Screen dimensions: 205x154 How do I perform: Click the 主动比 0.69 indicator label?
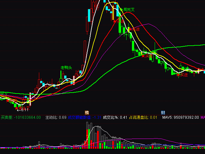click(x=56, y=117)
